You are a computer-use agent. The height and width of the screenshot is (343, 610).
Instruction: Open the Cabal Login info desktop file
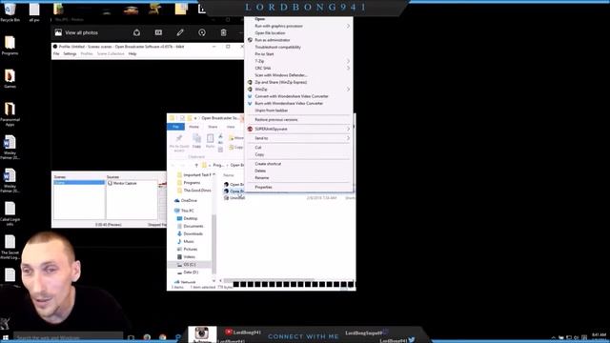pyautogui.click(x=10, y=213)
